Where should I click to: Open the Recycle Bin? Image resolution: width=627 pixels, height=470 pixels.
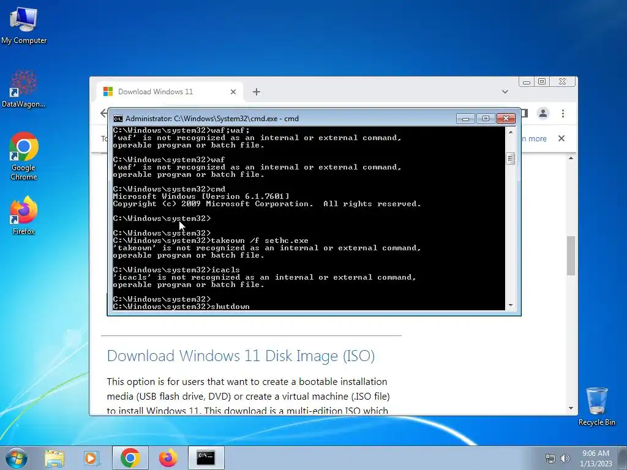[596, 406]
